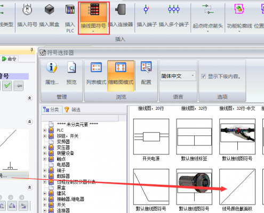Viewport: 264px width, 213px height.
Task: Click the 起点终点箭头 icon
Action: 207,9
